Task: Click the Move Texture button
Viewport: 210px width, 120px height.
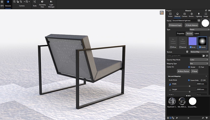Action: (x=183, y=71)
